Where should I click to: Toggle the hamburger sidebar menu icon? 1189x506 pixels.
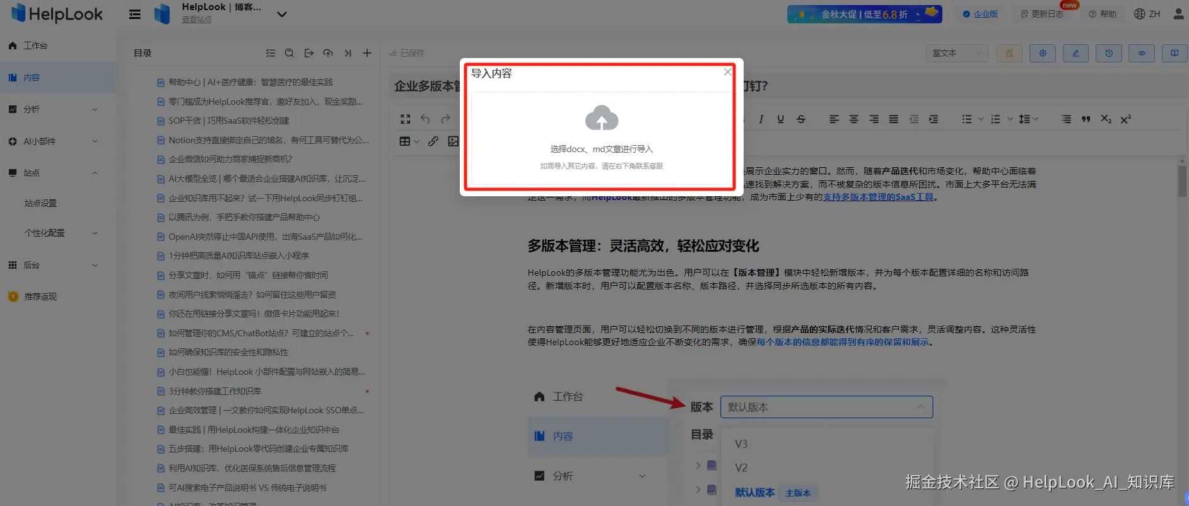tap(134, 14)
